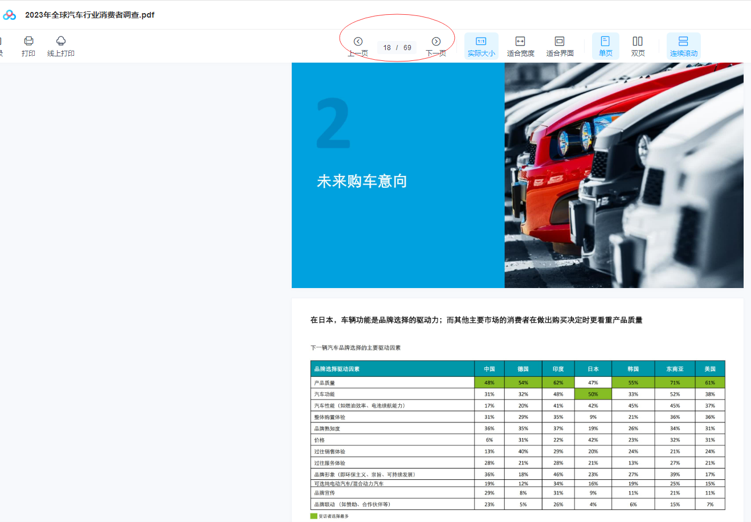The image size is (751, 522).
Task: Go to next page with 下一页 arrow
Action: [436, 42]
